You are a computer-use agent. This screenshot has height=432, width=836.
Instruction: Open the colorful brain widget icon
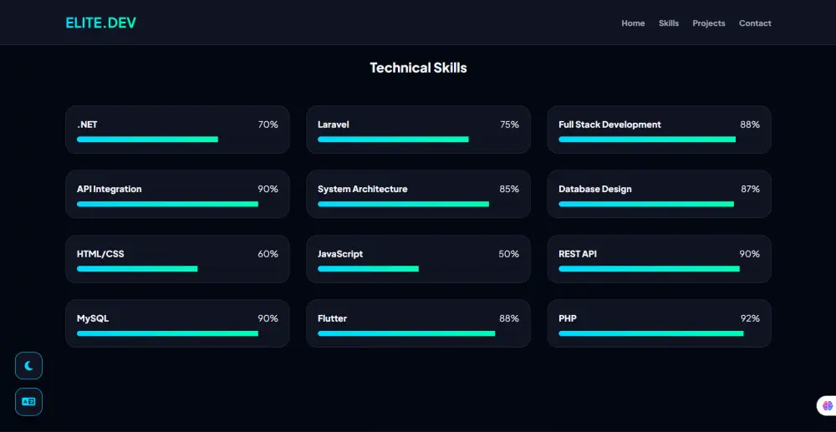tap(827, 405)
